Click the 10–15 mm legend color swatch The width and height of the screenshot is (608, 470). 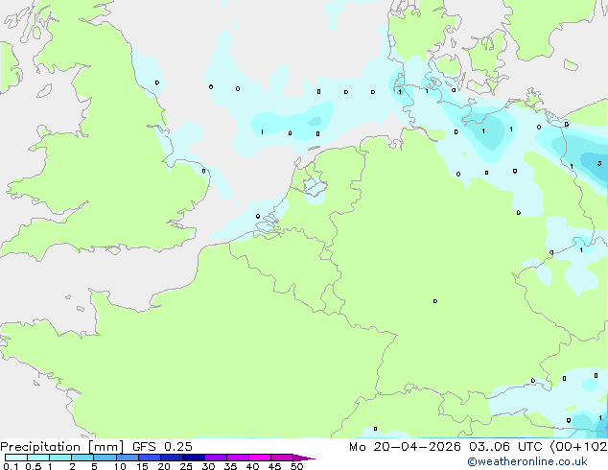pyautogui.click(x=127, y=458)
